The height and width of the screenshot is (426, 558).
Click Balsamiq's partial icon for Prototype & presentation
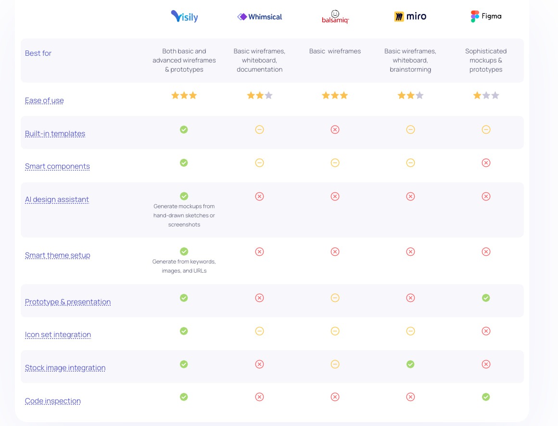click(x=335, y=298)
